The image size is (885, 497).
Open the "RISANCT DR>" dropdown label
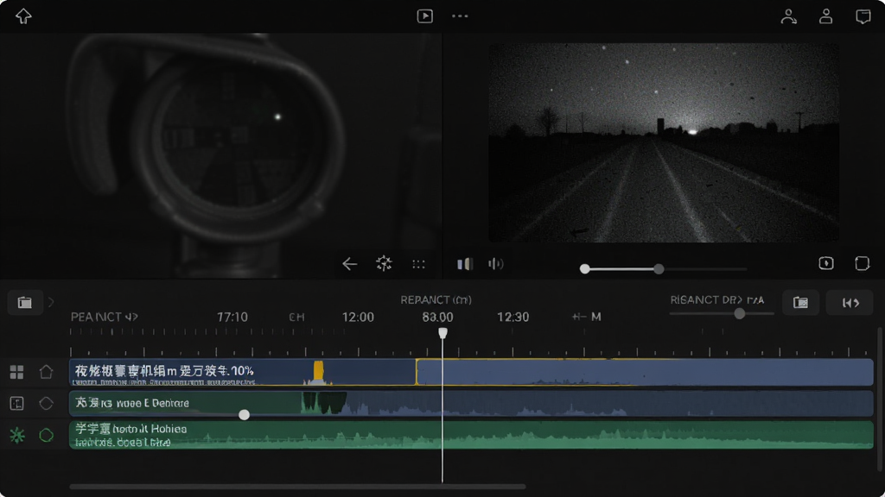717,299
